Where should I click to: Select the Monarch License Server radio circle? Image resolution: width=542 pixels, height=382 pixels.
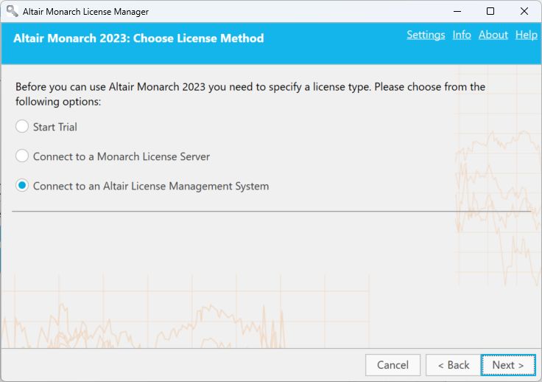pyautogui.click(x=22, y=156)
